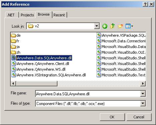Select the 'ja' folder name
The image size is (156, 125).
coord(18,47)
